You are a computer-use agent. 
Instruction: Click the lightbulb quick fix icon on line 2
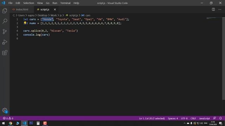point(25,23)
